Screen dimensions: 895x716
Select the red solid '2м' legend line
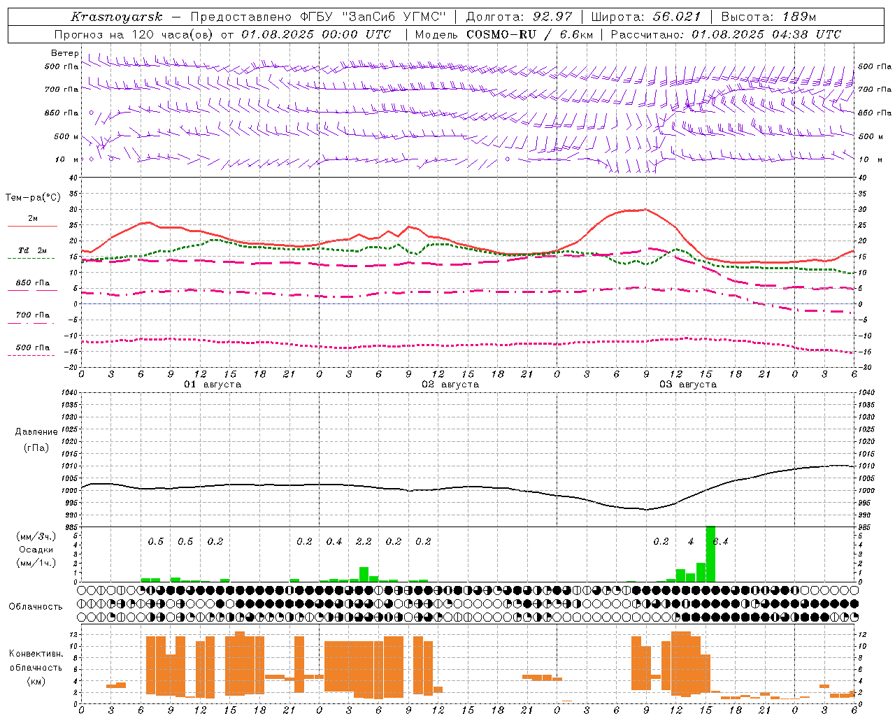point(32,226)
